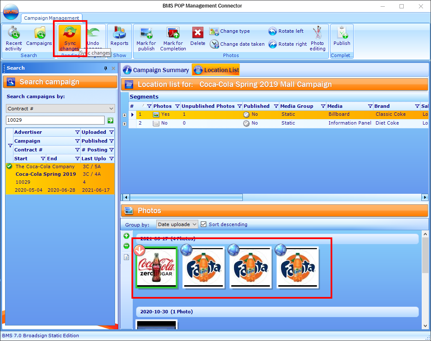Click the Unpublished Photos column filter icon
This screenshot has height=341, width=431.
[240, 106]
